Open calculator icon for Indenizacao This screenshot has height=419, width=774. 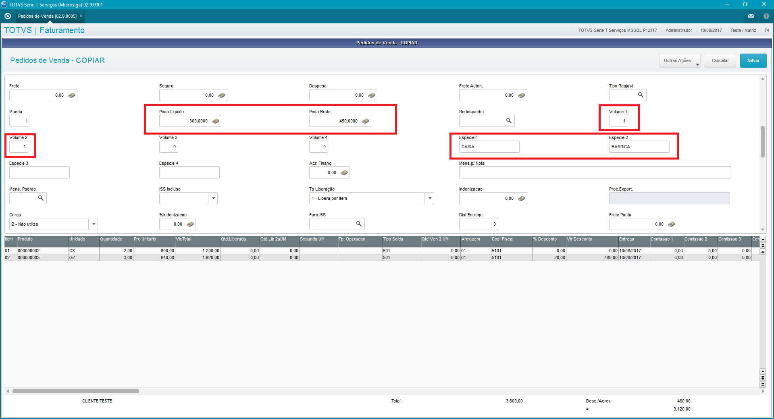click(522, 199)
